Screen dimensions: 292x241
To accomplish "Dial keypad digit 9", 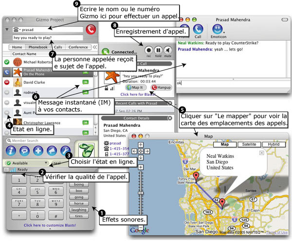I will point(56,204).
